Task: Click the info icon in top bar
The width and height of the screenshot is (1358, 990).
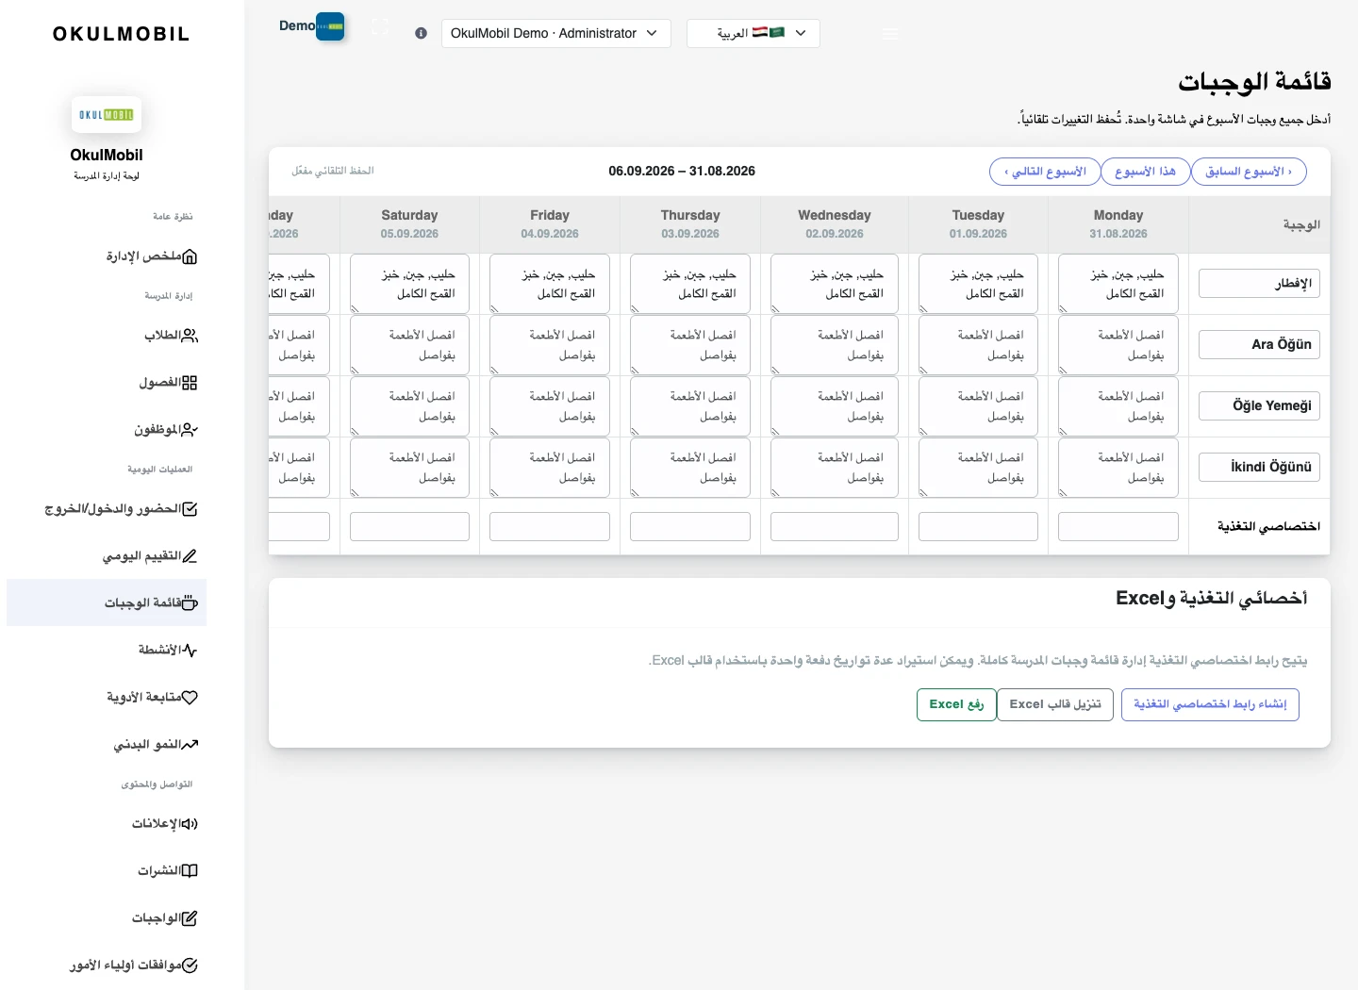Action: (421, 33)
